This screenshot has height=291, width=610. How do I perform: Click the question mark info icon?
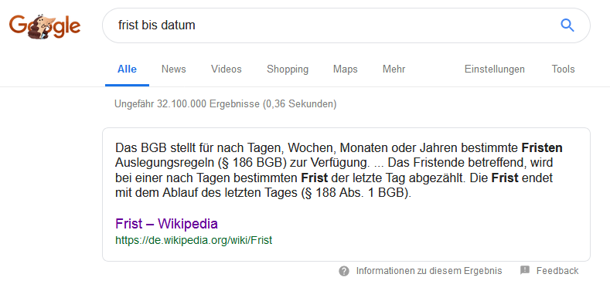344,271
